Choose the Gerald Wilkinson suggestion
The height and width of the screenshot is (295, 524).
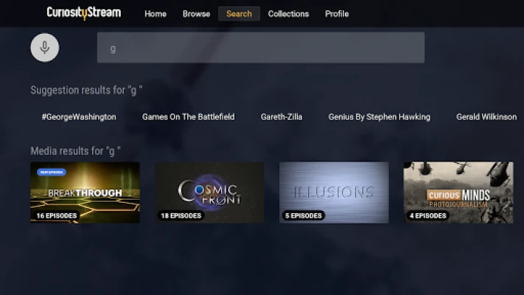tap(486, 117)
